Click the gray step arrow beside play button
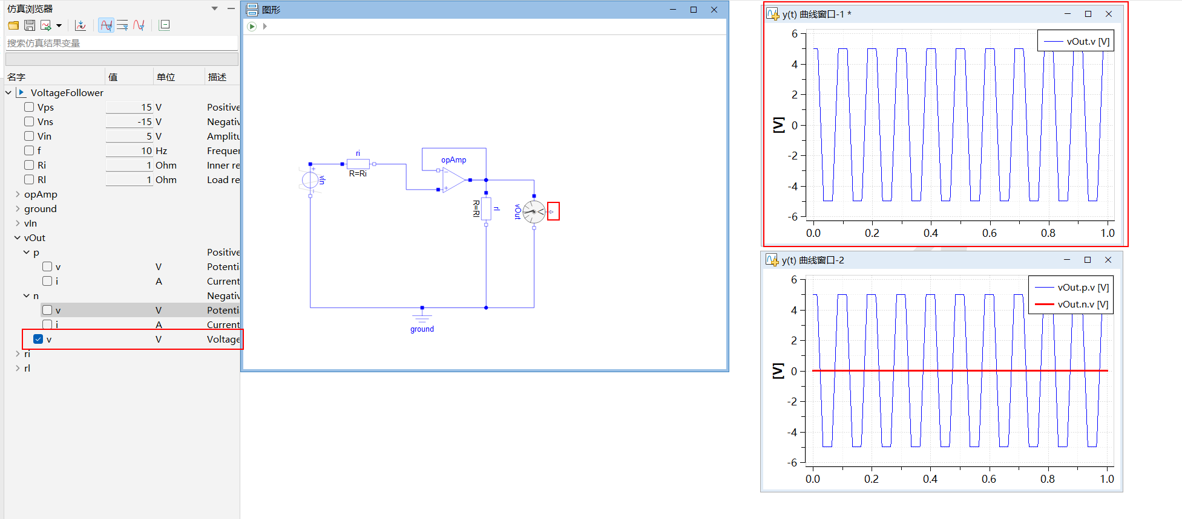This screenshot has height=519, width=1182. tap(265, 27)
